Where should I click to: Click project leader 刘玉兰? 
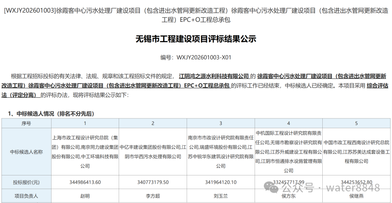221,196
